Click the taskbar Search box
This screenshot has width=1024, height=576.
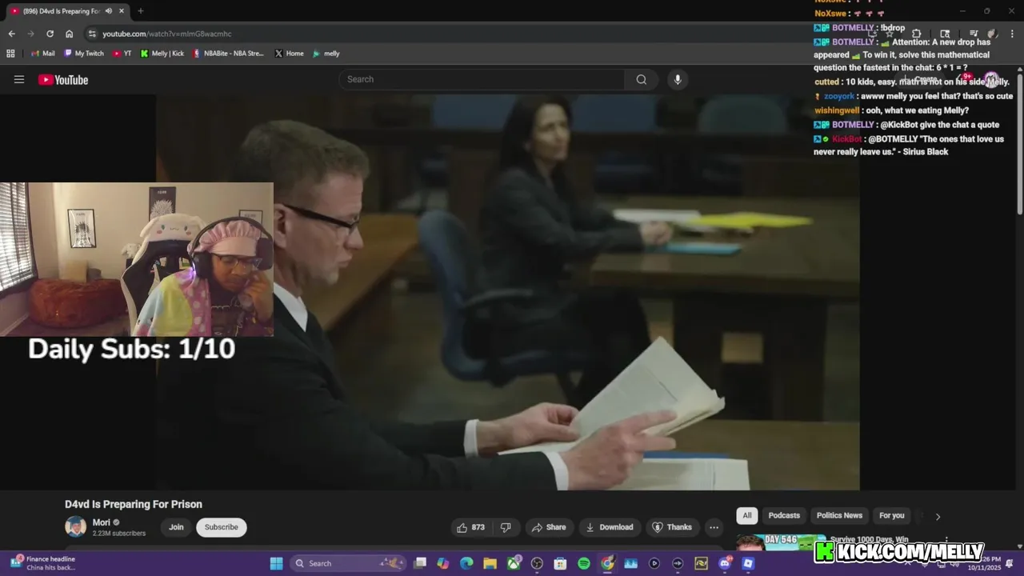tap(348, 563)
